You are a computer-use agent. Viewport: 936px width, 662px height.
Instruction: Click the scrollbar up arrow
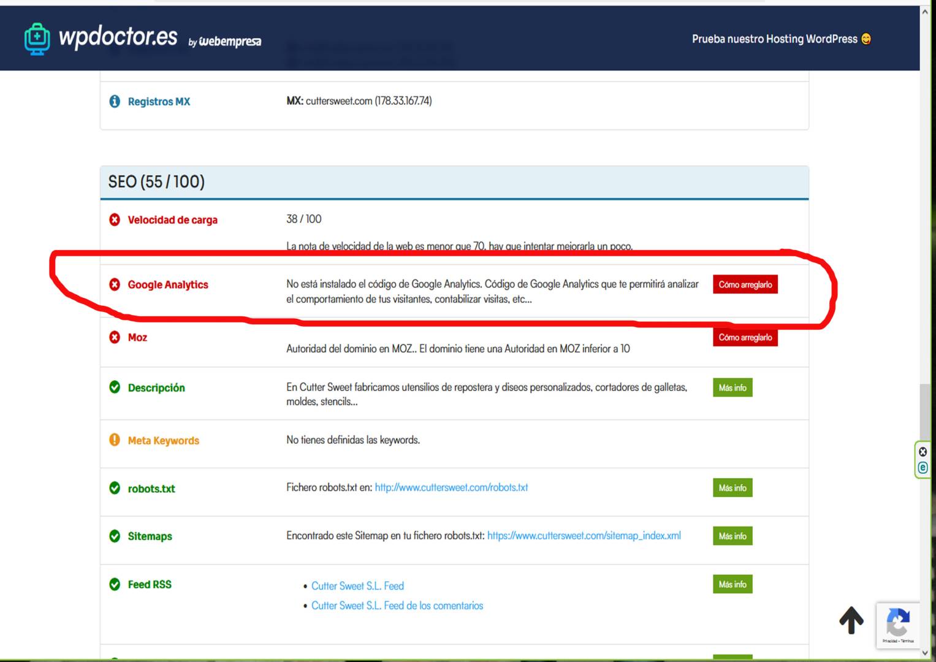(x=924, y=12)
